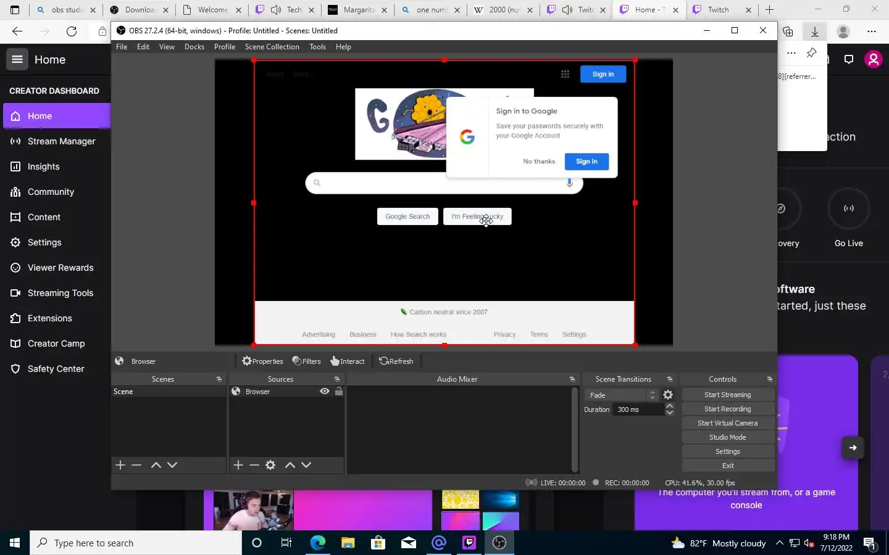Undock the Scenes panel
Image resolution: width=889 pixels, height=555 pixels.
coord(219,379)
